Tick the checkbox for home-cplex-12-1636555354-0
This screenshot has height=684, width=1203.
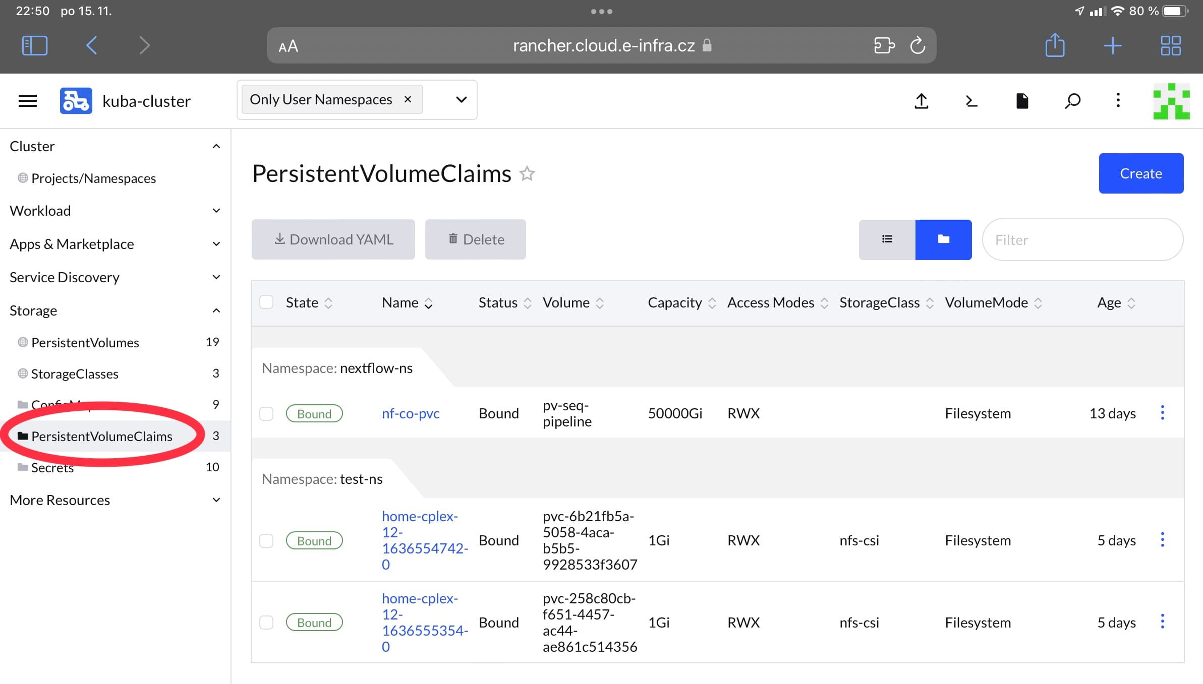tap(266, 623)
